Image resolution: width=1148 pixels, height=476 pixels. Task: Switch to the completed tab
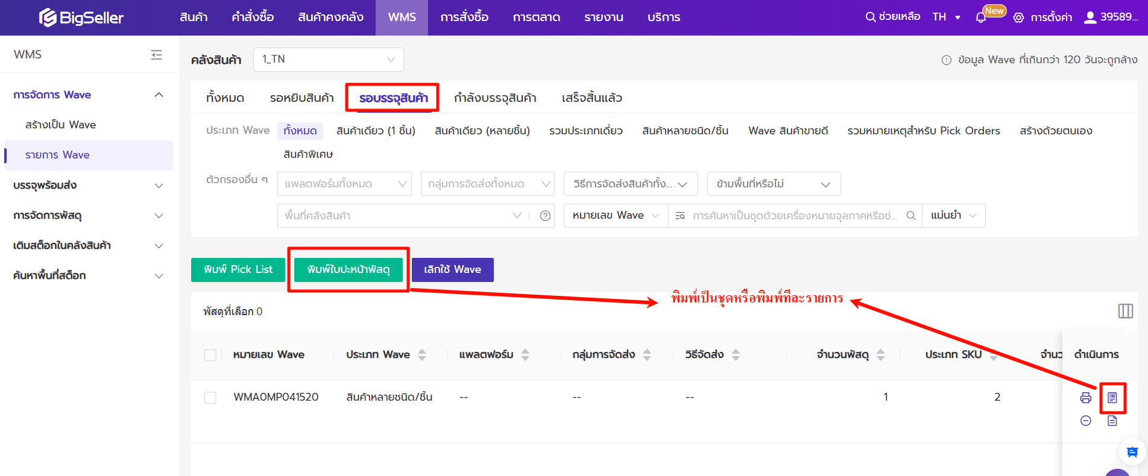click(591, 98)
